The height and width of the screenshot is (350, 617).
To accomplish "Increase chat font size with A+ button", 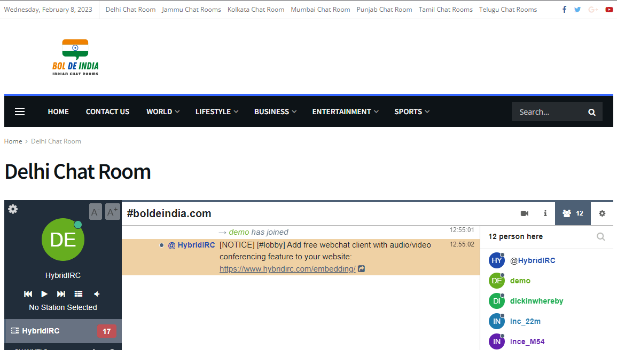I will pyautogui.click(x=112, y=212).
